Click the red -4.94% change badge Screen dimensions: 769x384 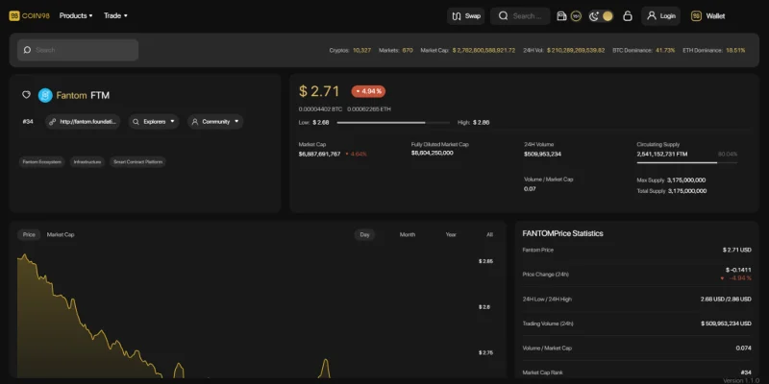click(x=368, y=91)
